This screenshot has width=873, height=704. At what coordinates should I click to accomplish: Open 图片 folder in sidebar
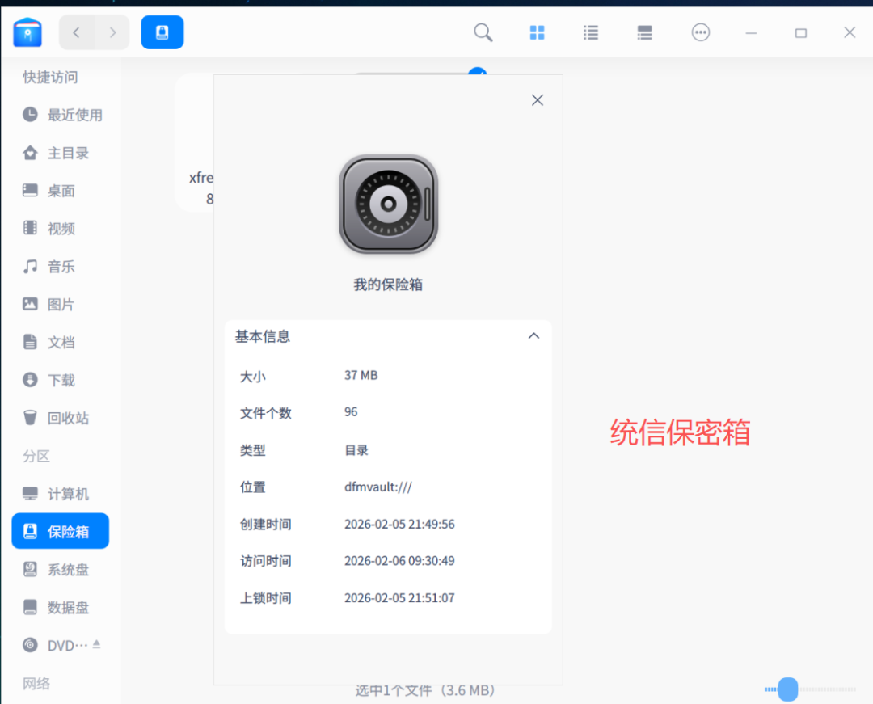[61, 304]
